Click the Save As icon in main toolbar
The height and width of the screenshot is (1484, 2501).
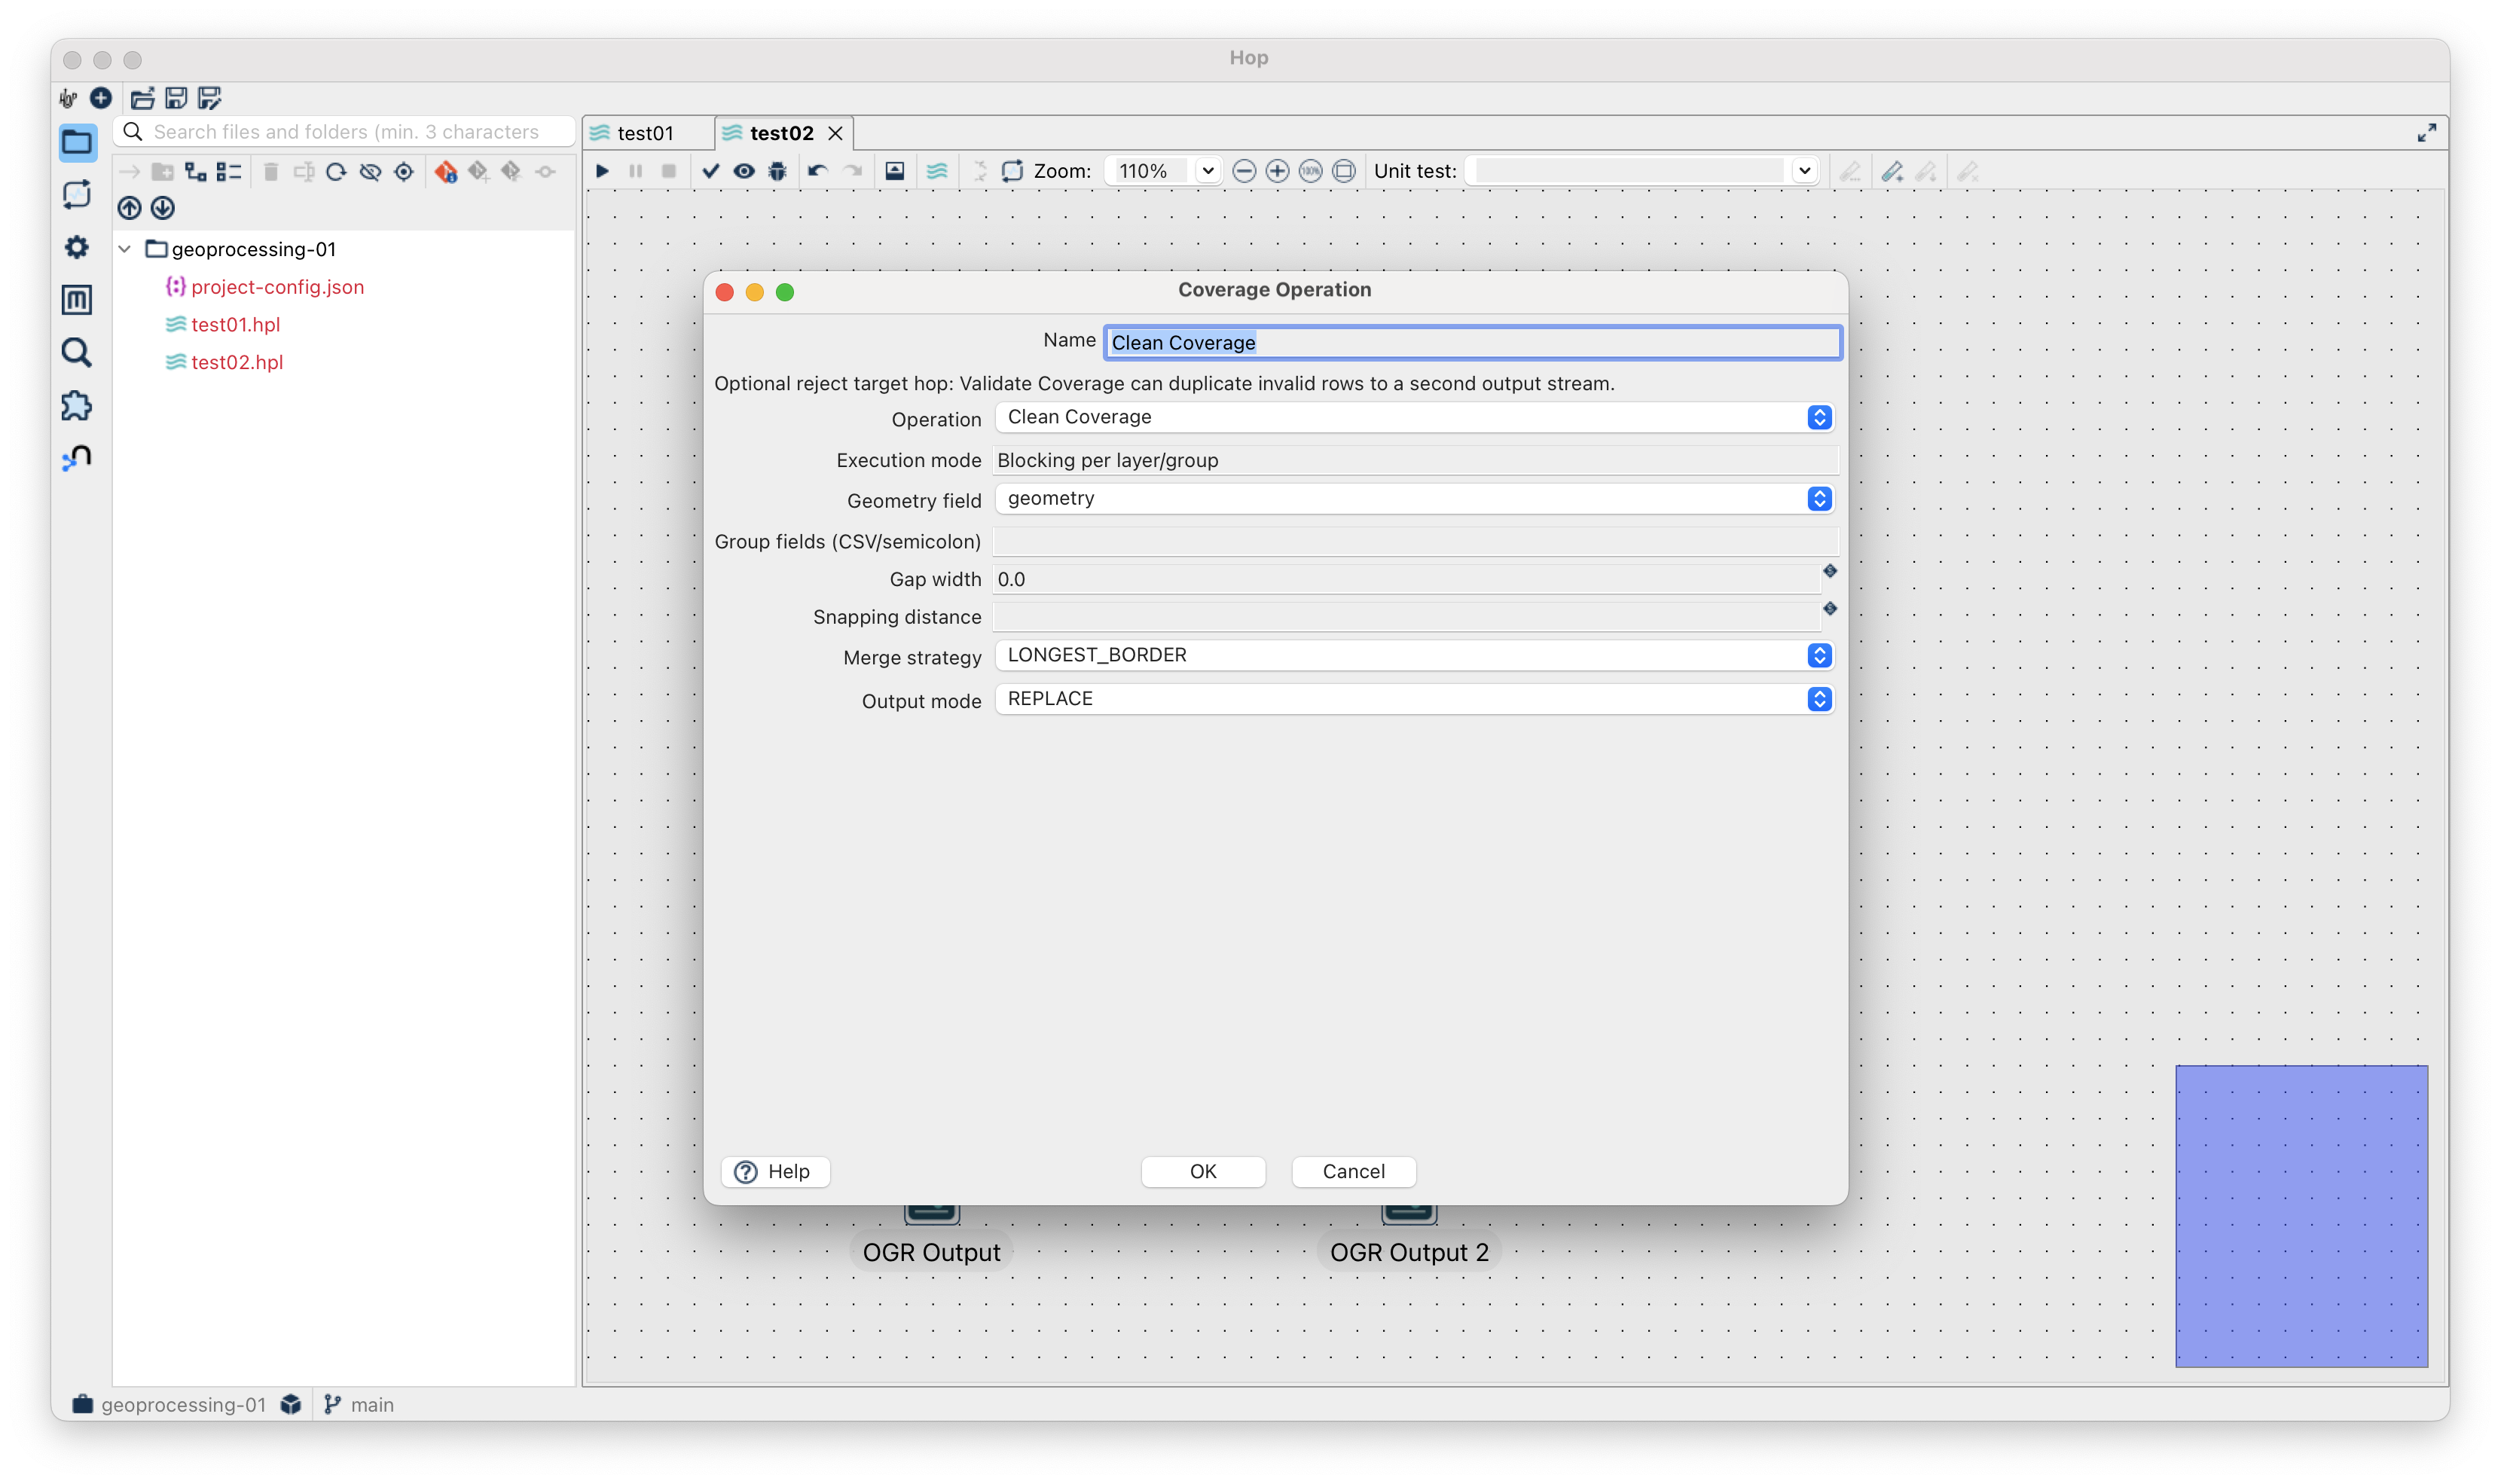tap(209, 98)
